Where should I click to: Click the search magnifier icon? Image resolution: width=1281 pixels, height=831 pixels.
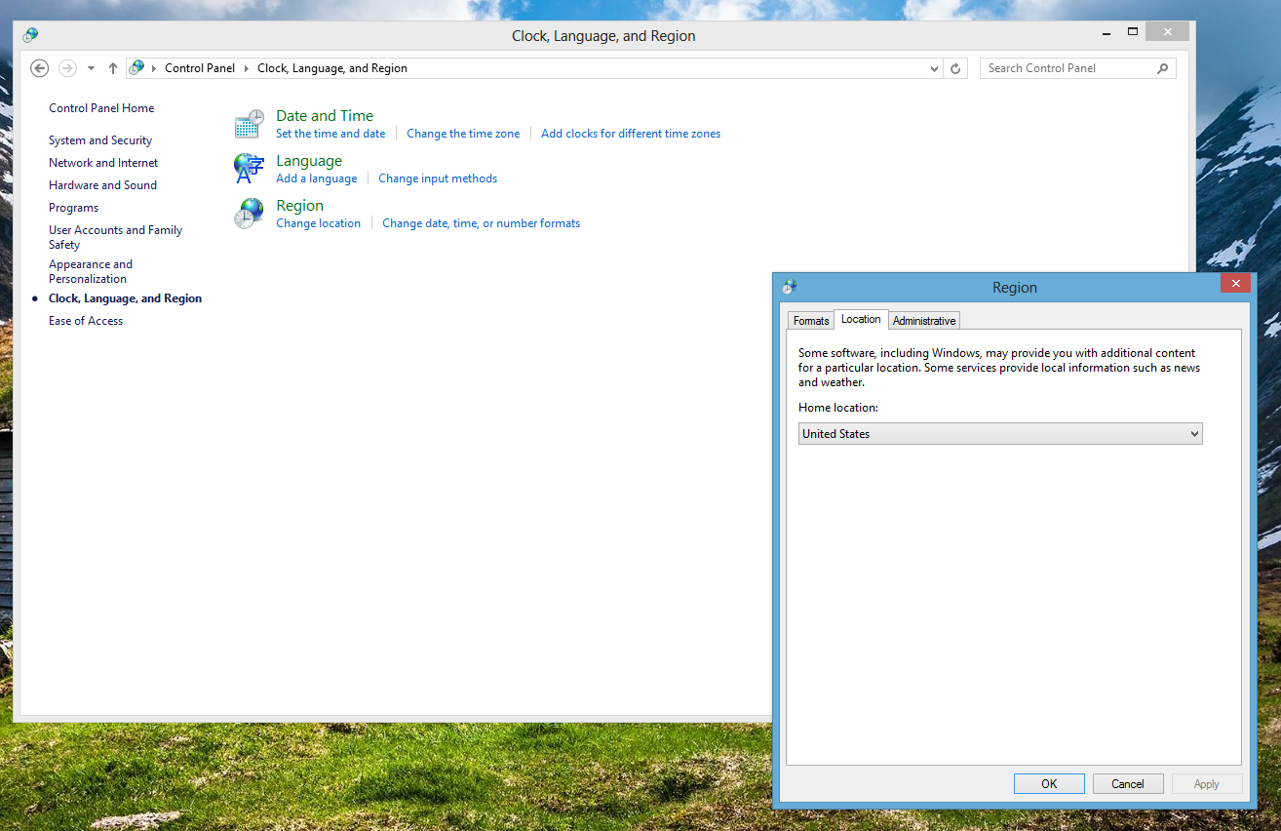click(x=1162, y=68)
